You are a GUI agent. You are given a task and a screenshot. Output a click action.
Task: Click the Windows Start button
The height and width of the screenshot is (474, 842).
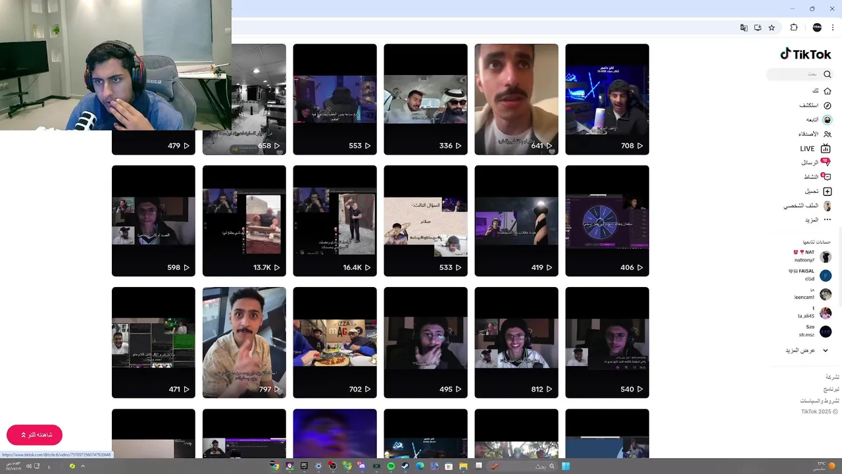[x=566, y=466]
